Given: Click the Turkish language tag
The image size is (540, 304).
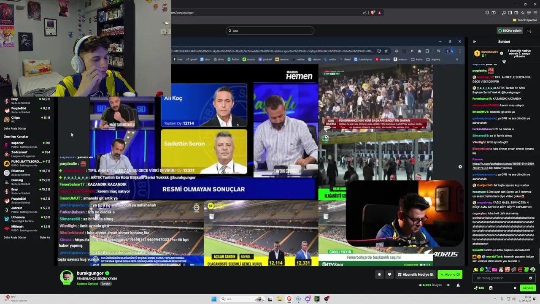Looking at the screenshot, I should 106,284.
